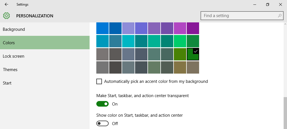The image size is (287, 129).
Task: Restore down the Settings window
Action: (x=267, y=4)
